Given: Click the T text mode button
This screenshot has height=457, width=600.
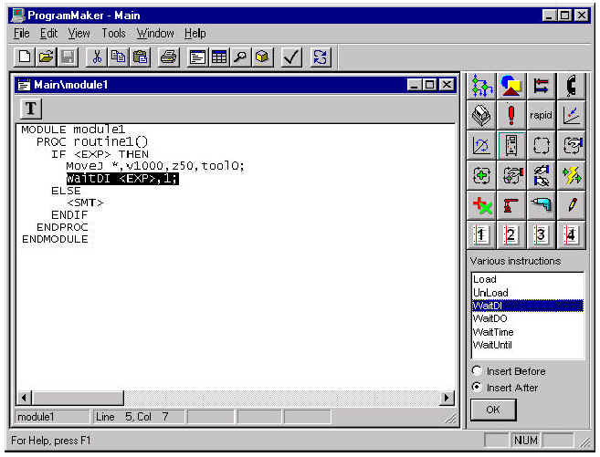Looking at the screenshot, I should pyautogui.click(x=31, y=109).
